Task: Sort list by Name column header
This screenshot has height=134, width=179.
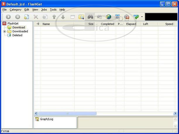Action: pos(46,24)
